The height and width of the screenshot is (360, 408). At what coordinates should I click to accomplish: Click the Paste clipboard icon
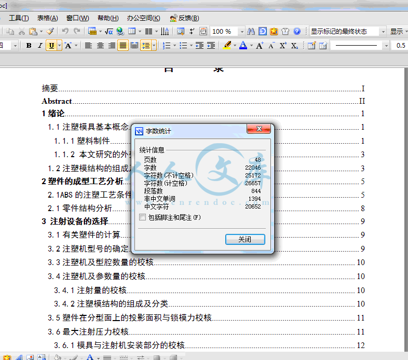point(33,32)
